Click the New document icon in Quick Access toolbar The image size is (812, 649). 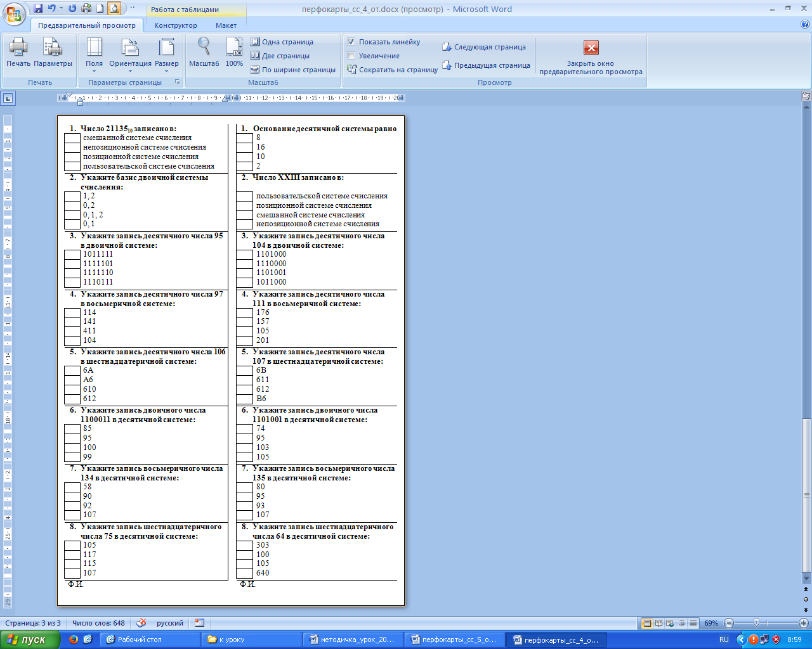coord(100,8)
